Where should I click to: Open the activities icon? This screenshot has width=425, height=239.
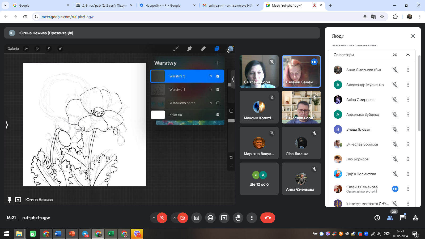point(415,218)
